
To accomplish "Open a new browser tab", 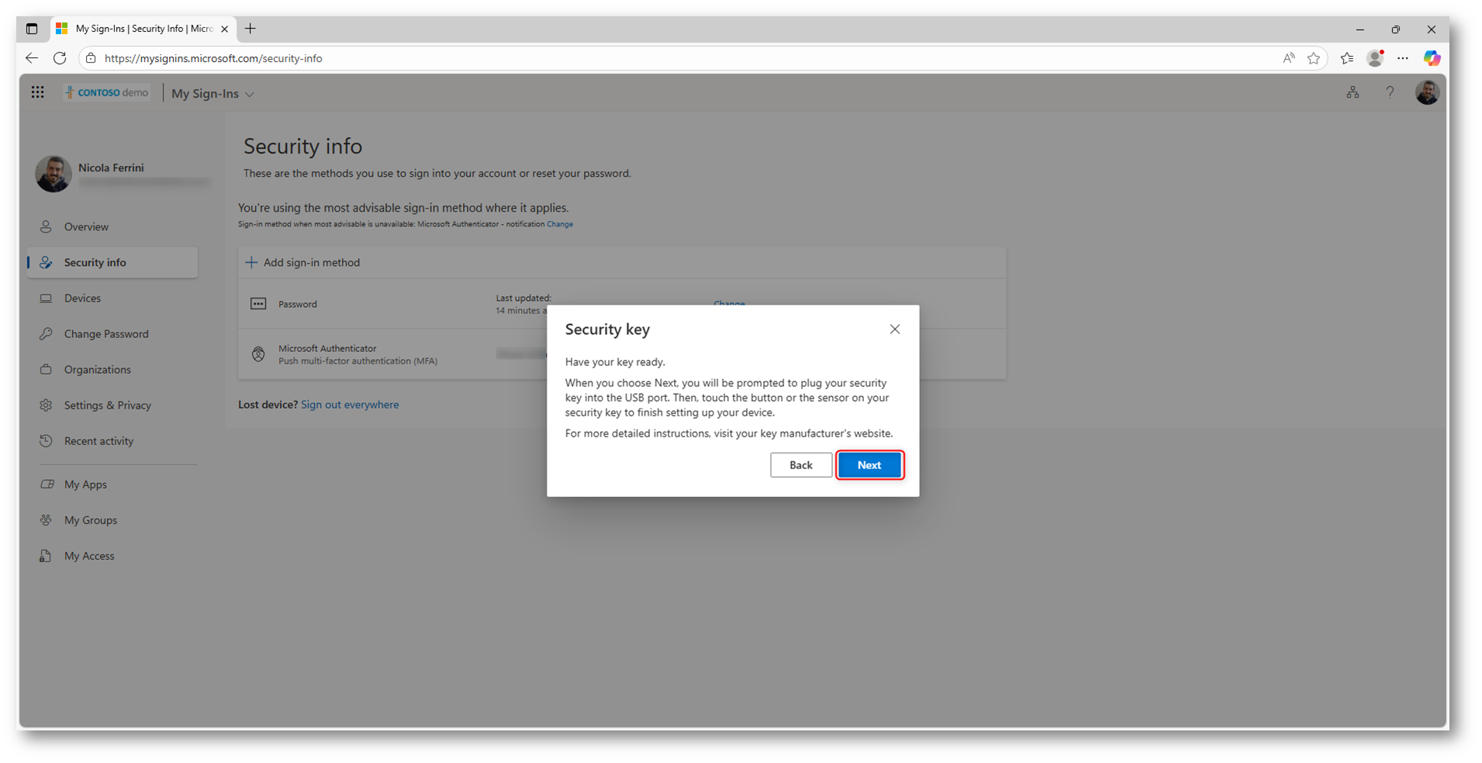I will coord(250,29).
